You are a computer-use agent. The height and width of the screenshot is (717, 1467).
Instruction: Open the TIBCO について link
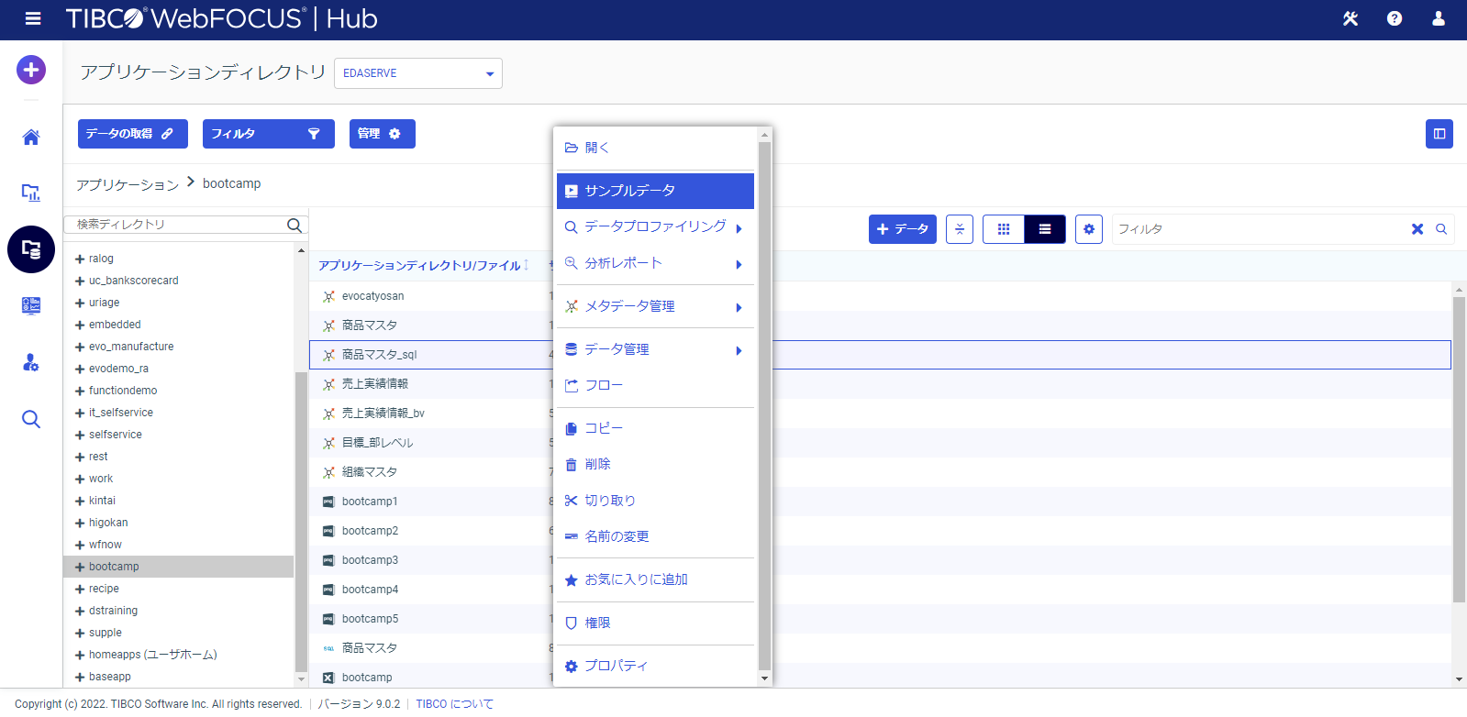click(454, 704)
